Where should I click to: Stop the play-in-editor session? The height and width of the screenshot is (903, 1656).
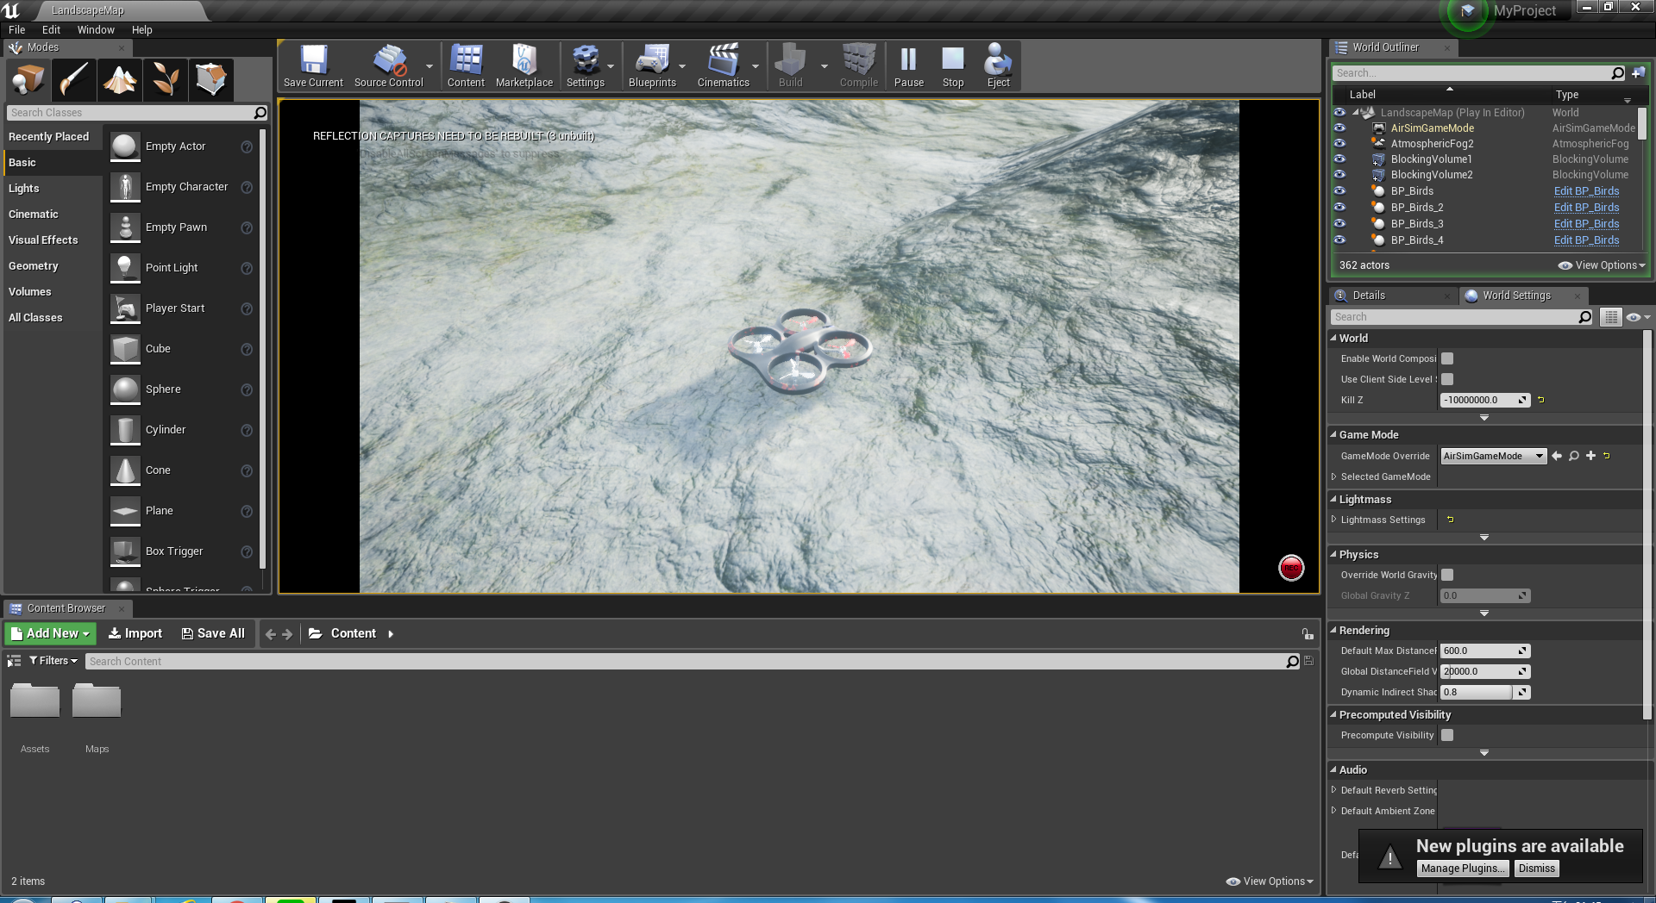tap(953, 66)
